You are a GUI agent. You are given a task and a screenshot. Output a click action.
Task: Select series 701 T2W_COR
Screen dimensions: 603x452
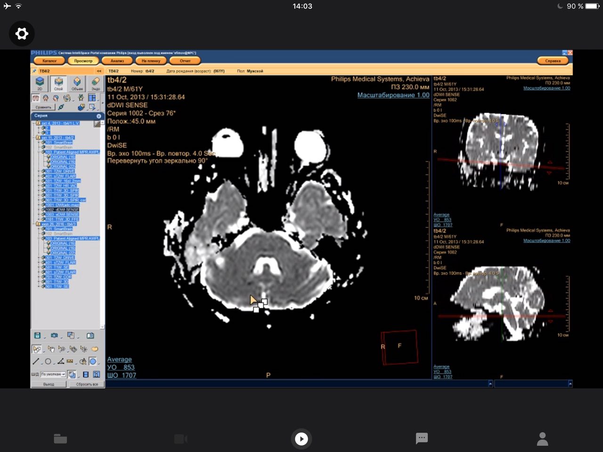coord(59,277)
